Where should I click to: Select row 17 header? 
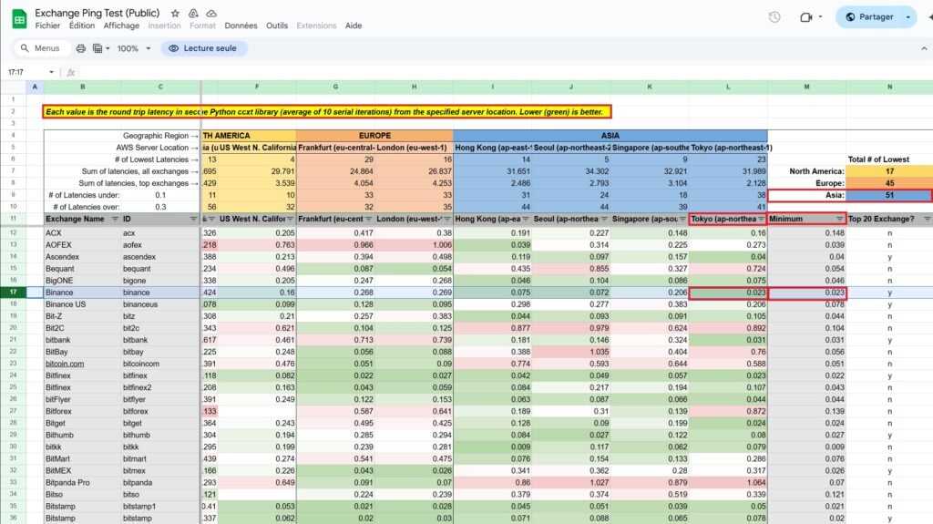click(13, 293)
